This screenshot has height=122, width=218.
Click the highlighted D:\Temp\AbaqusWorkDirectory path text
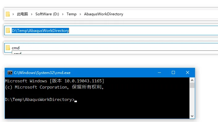point(40,31)
